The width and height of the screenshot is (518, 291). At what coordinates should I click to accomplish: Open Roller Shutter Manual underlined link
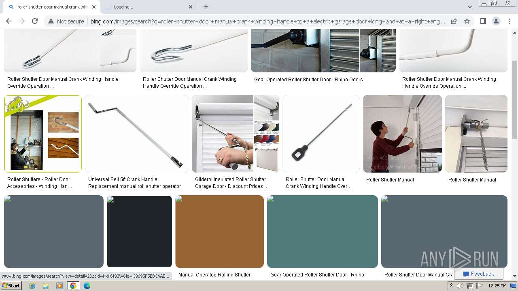pos(390,180)
